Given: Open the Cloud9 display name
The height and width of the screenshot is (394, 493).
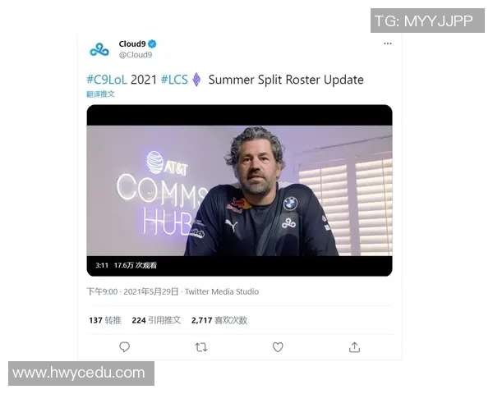Looking at the screenshot, I should 132,44.
